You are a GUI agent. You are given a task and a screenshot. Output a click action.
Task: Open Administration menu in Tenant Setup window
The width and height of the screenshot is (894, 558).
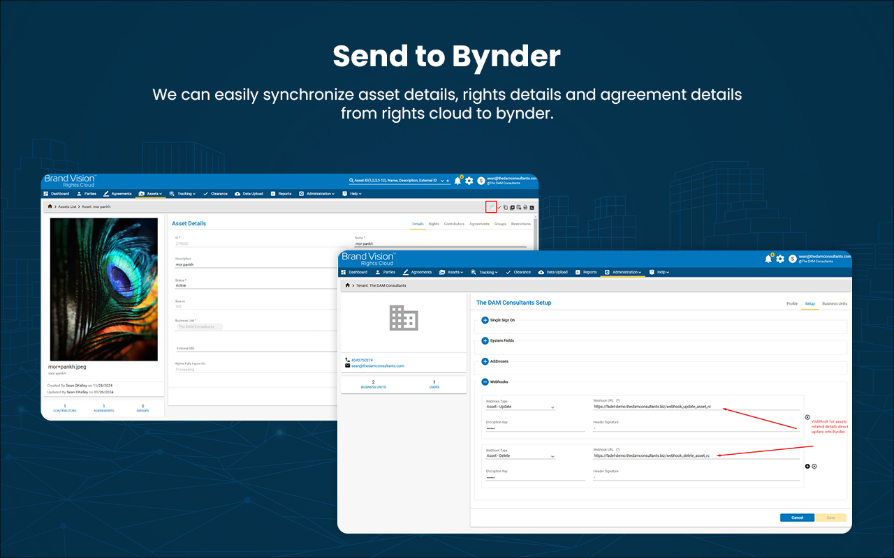(623, 272)
